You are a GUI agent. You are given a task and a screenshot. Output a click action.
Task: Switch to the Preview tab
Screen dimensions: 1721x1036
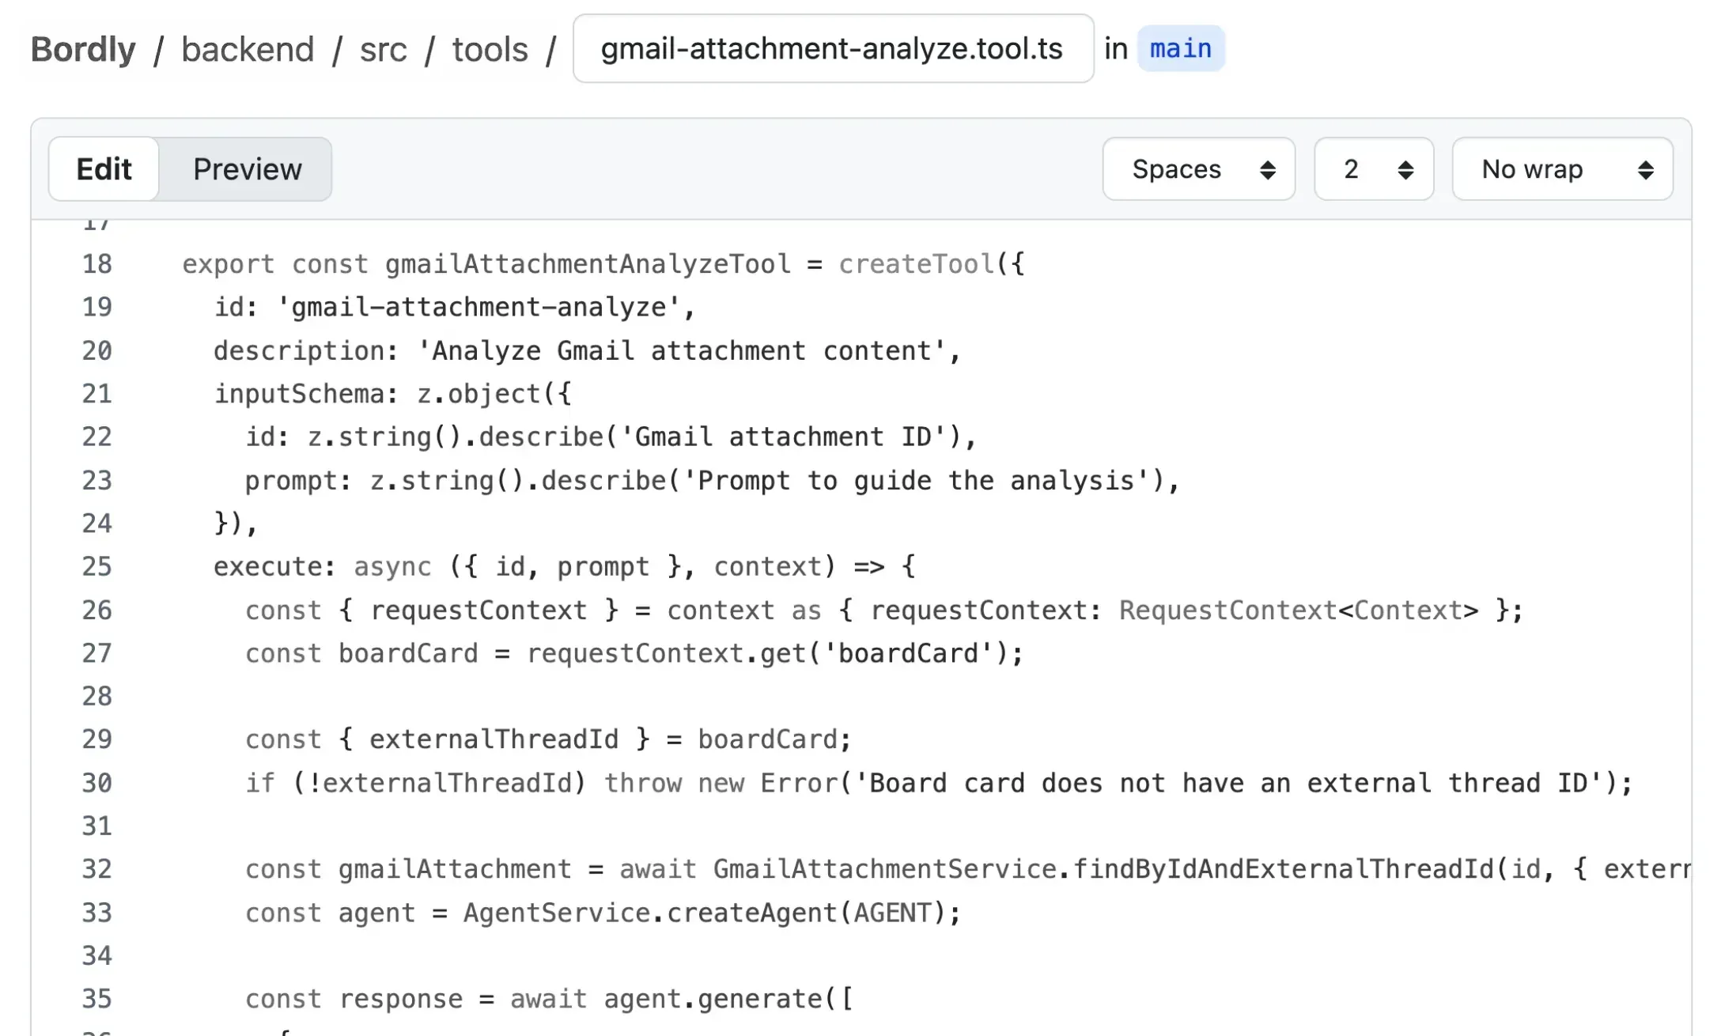(247, 169)
